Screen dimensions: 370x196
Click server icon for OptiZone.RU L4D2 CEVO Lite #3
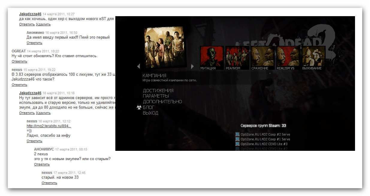point(238,144)
